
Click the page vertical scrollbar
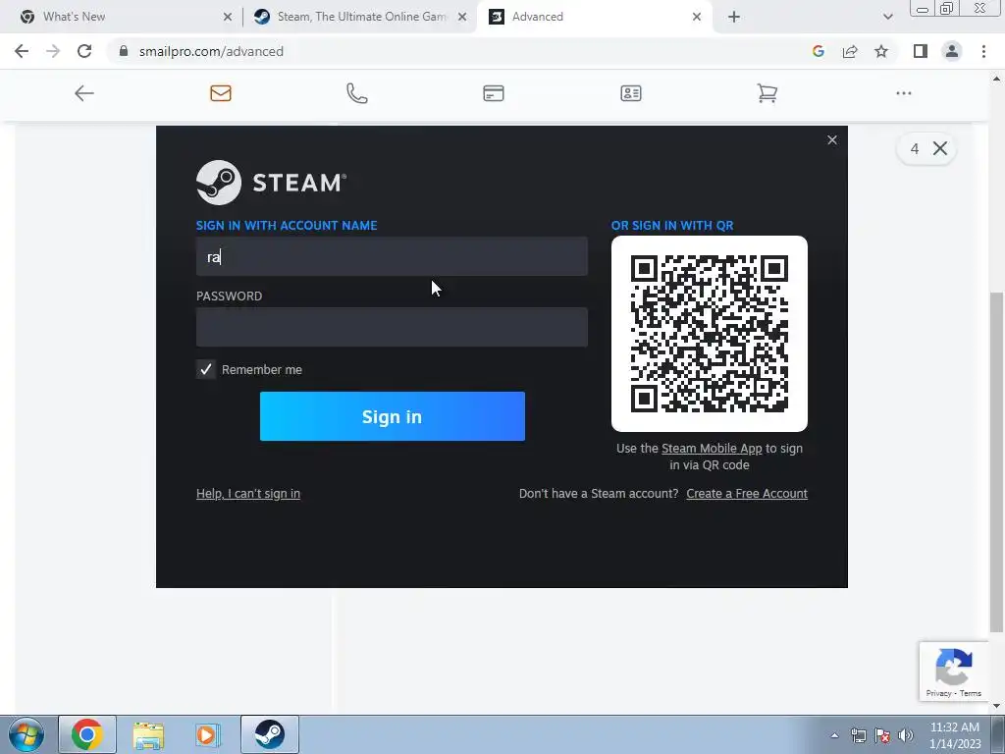(996, 461)
